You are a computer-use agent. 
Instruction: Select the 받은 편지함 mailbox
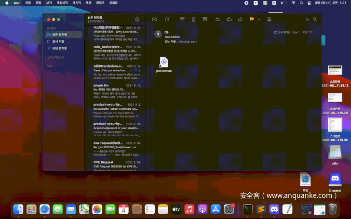pyautogui.click(x=59, y=35)
